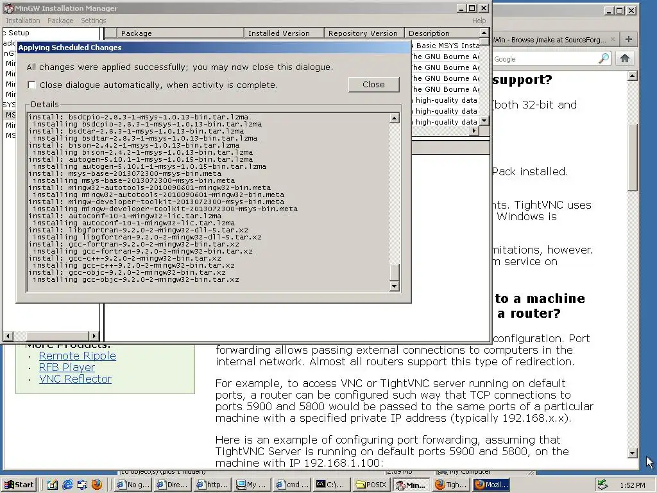Click the Start button
The image size is (657, 493).
(x=19, y=485)
